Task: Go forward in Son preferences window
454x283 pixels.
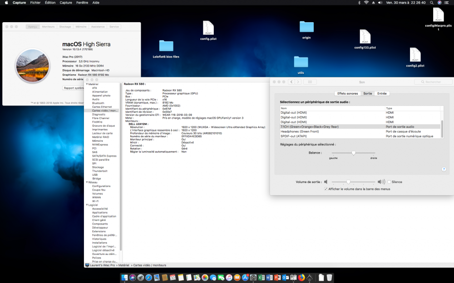Action: (x=298, y=82)
